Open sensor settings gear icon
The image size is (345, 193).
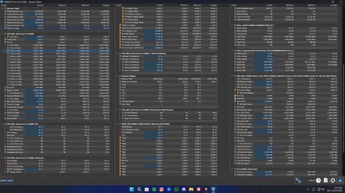click(333, 180)
